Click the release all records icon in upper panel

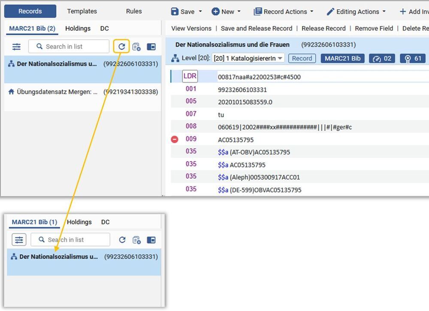click(136, 47)
